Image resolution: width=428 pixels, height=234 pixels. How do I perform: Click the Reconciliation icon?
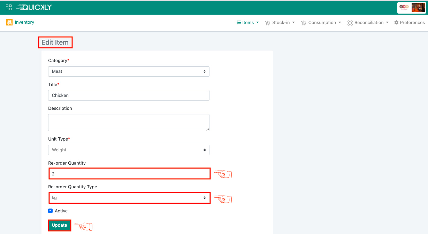click(x=350, y=23)
